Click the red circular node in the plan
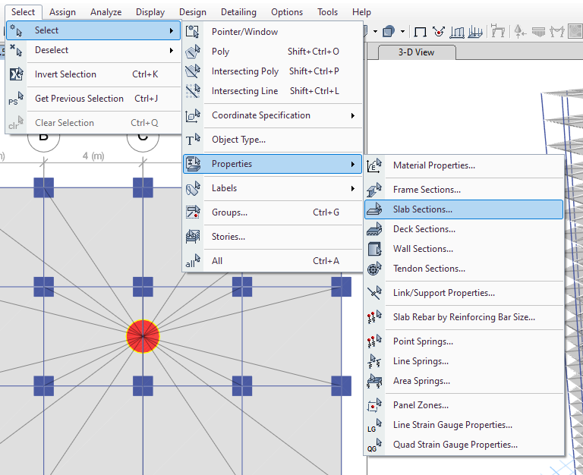The width and height of the screenshot is (583, 475). (143, 336)
